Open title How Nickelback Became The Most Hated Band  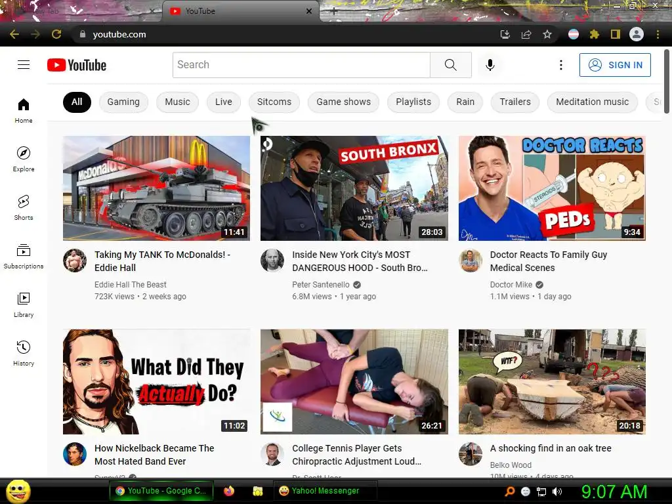(154, 455)
